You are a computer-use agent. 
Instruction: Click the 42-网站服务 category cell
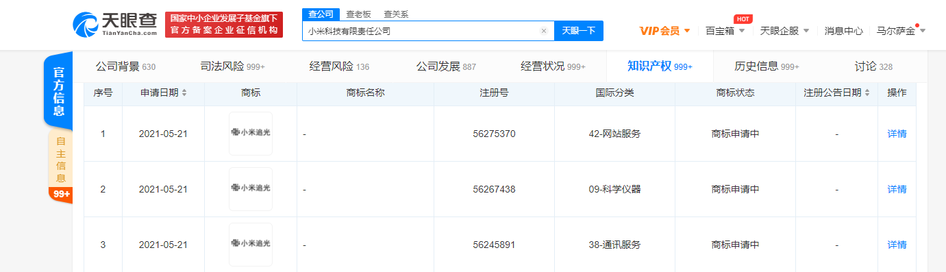click(x=614, y=134)
